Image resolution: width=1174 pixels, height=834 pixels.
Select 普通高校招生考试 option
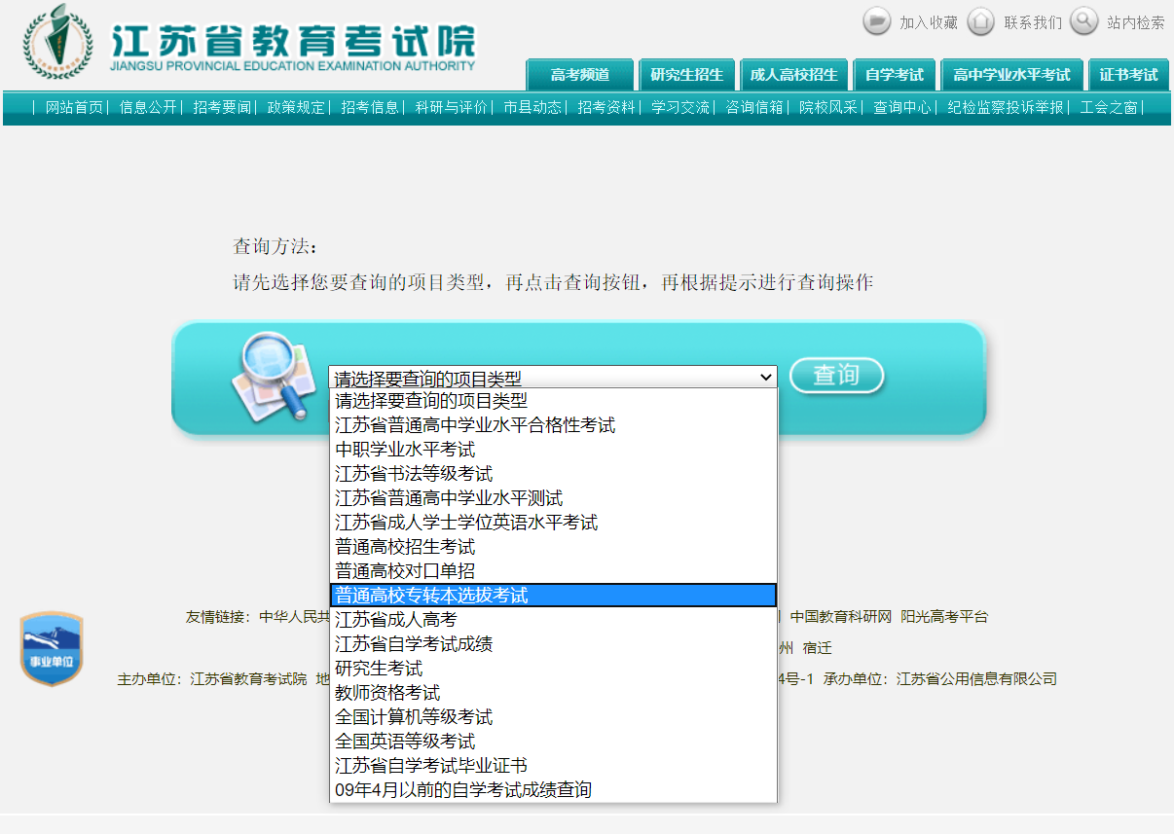coord(553,547)
